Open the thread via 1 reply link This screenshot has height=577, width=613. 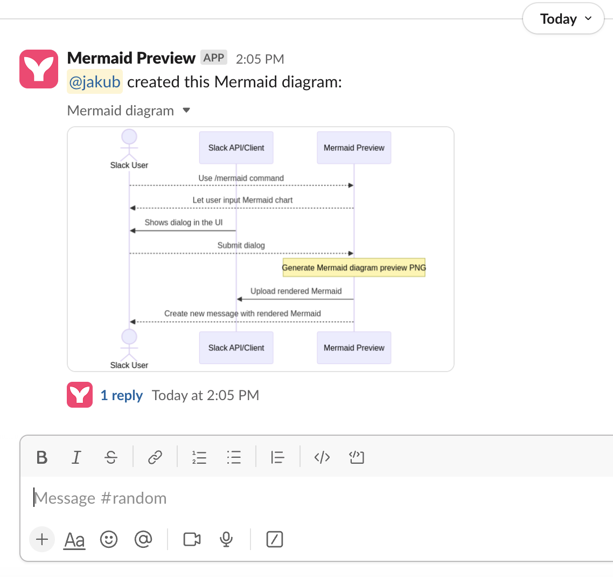pos(122,395)
